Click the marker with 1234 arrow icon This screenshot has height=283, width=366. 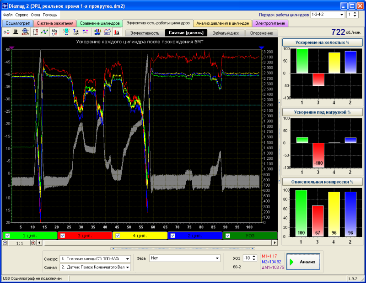[x=76, y=32]
